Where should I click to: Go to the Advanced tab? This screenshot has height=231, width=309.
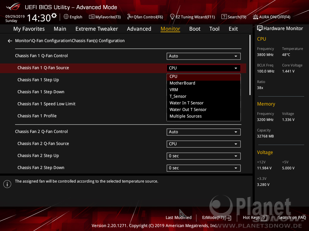pyautogui.click(x=139, y=29)
